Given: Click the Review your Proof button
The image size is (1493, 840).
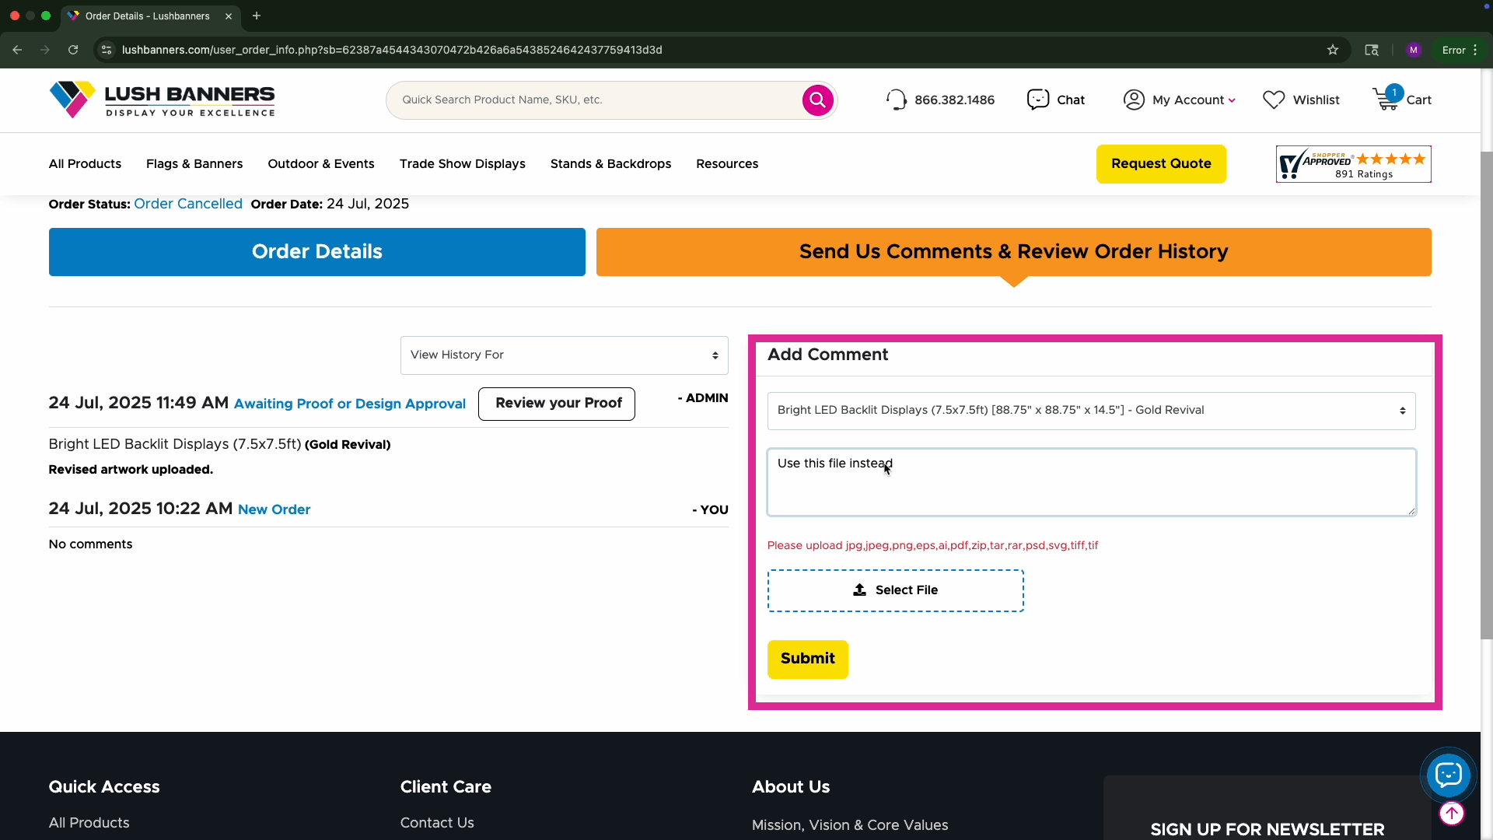Looking at the screenshot, I should (x=557, y=404).
